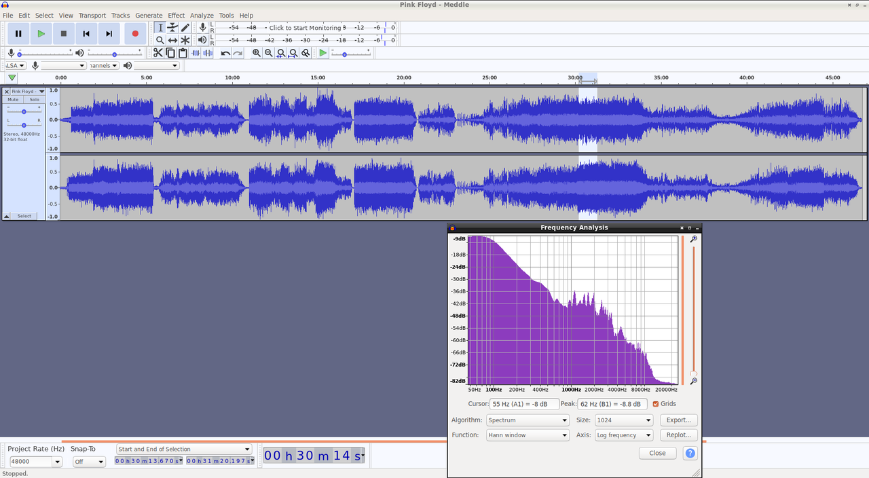Screen dimensions: 869x478
Task: Click the Cursor frequency readout field
Action: pyautogui.click(x=524, y=404)
